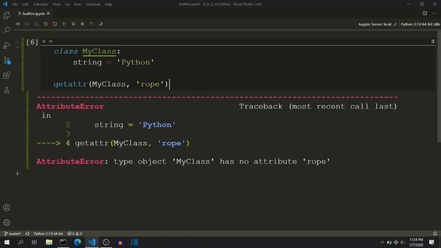Open the terminal app on taskbar

click(63, 242)
